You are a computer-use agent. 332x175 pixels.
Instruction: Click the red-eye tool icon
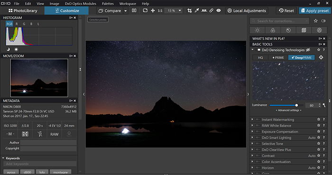pyautogui.click(x=219, y=10)
